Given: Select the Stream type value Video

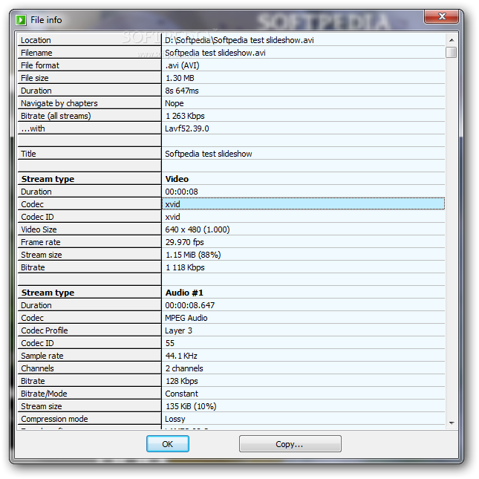Looking at the screenshot, I should click(177, 179).
